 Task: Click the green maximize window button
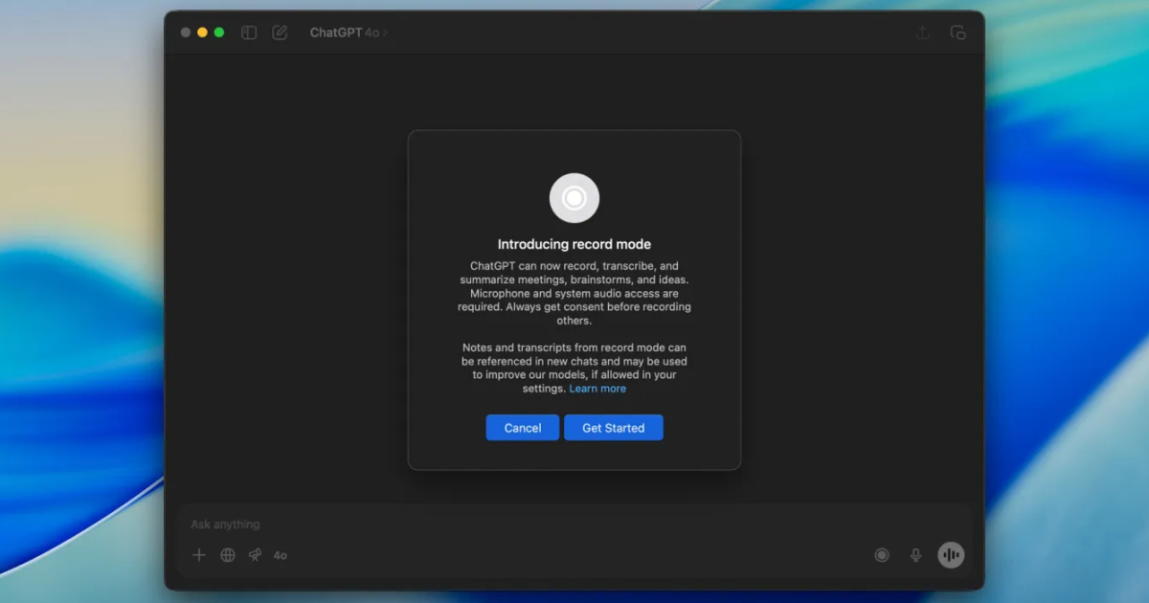coord(219,33)
